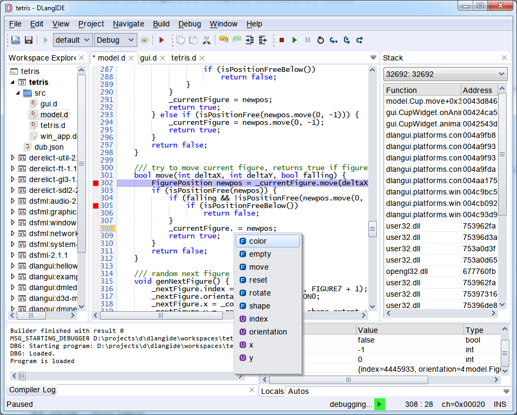Switch to the Autos tab

pos(298,391)
